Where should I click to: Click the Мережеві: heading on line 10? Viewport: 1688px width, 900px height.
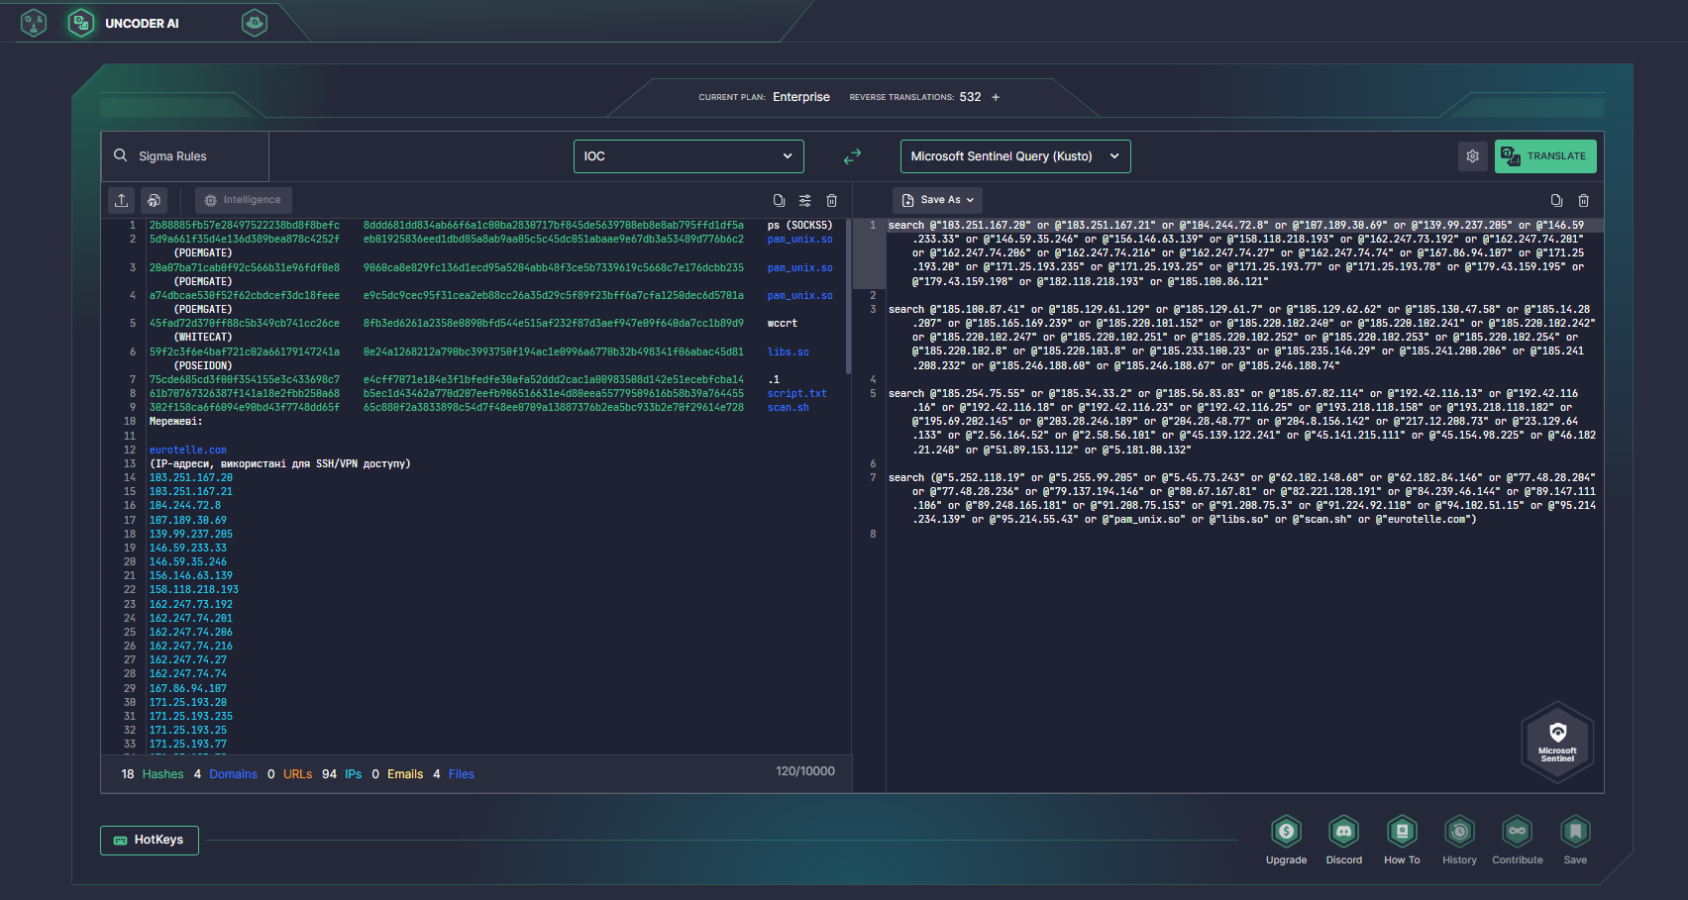(176, 422)
